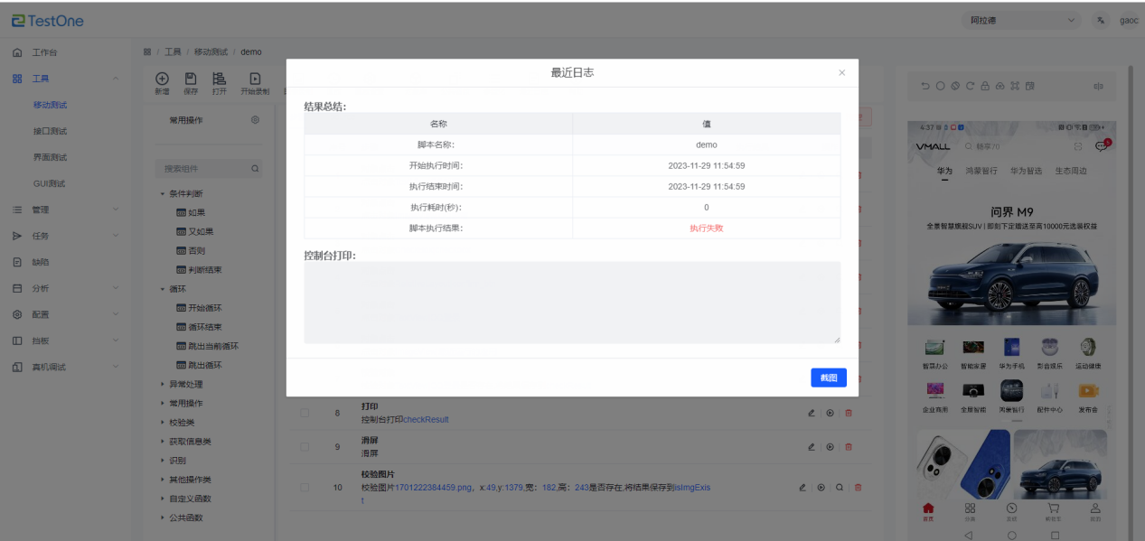The image size is (1145, 541).
Task: Delete step 10 using its red trash icon
Action: [x=859, y=488]
